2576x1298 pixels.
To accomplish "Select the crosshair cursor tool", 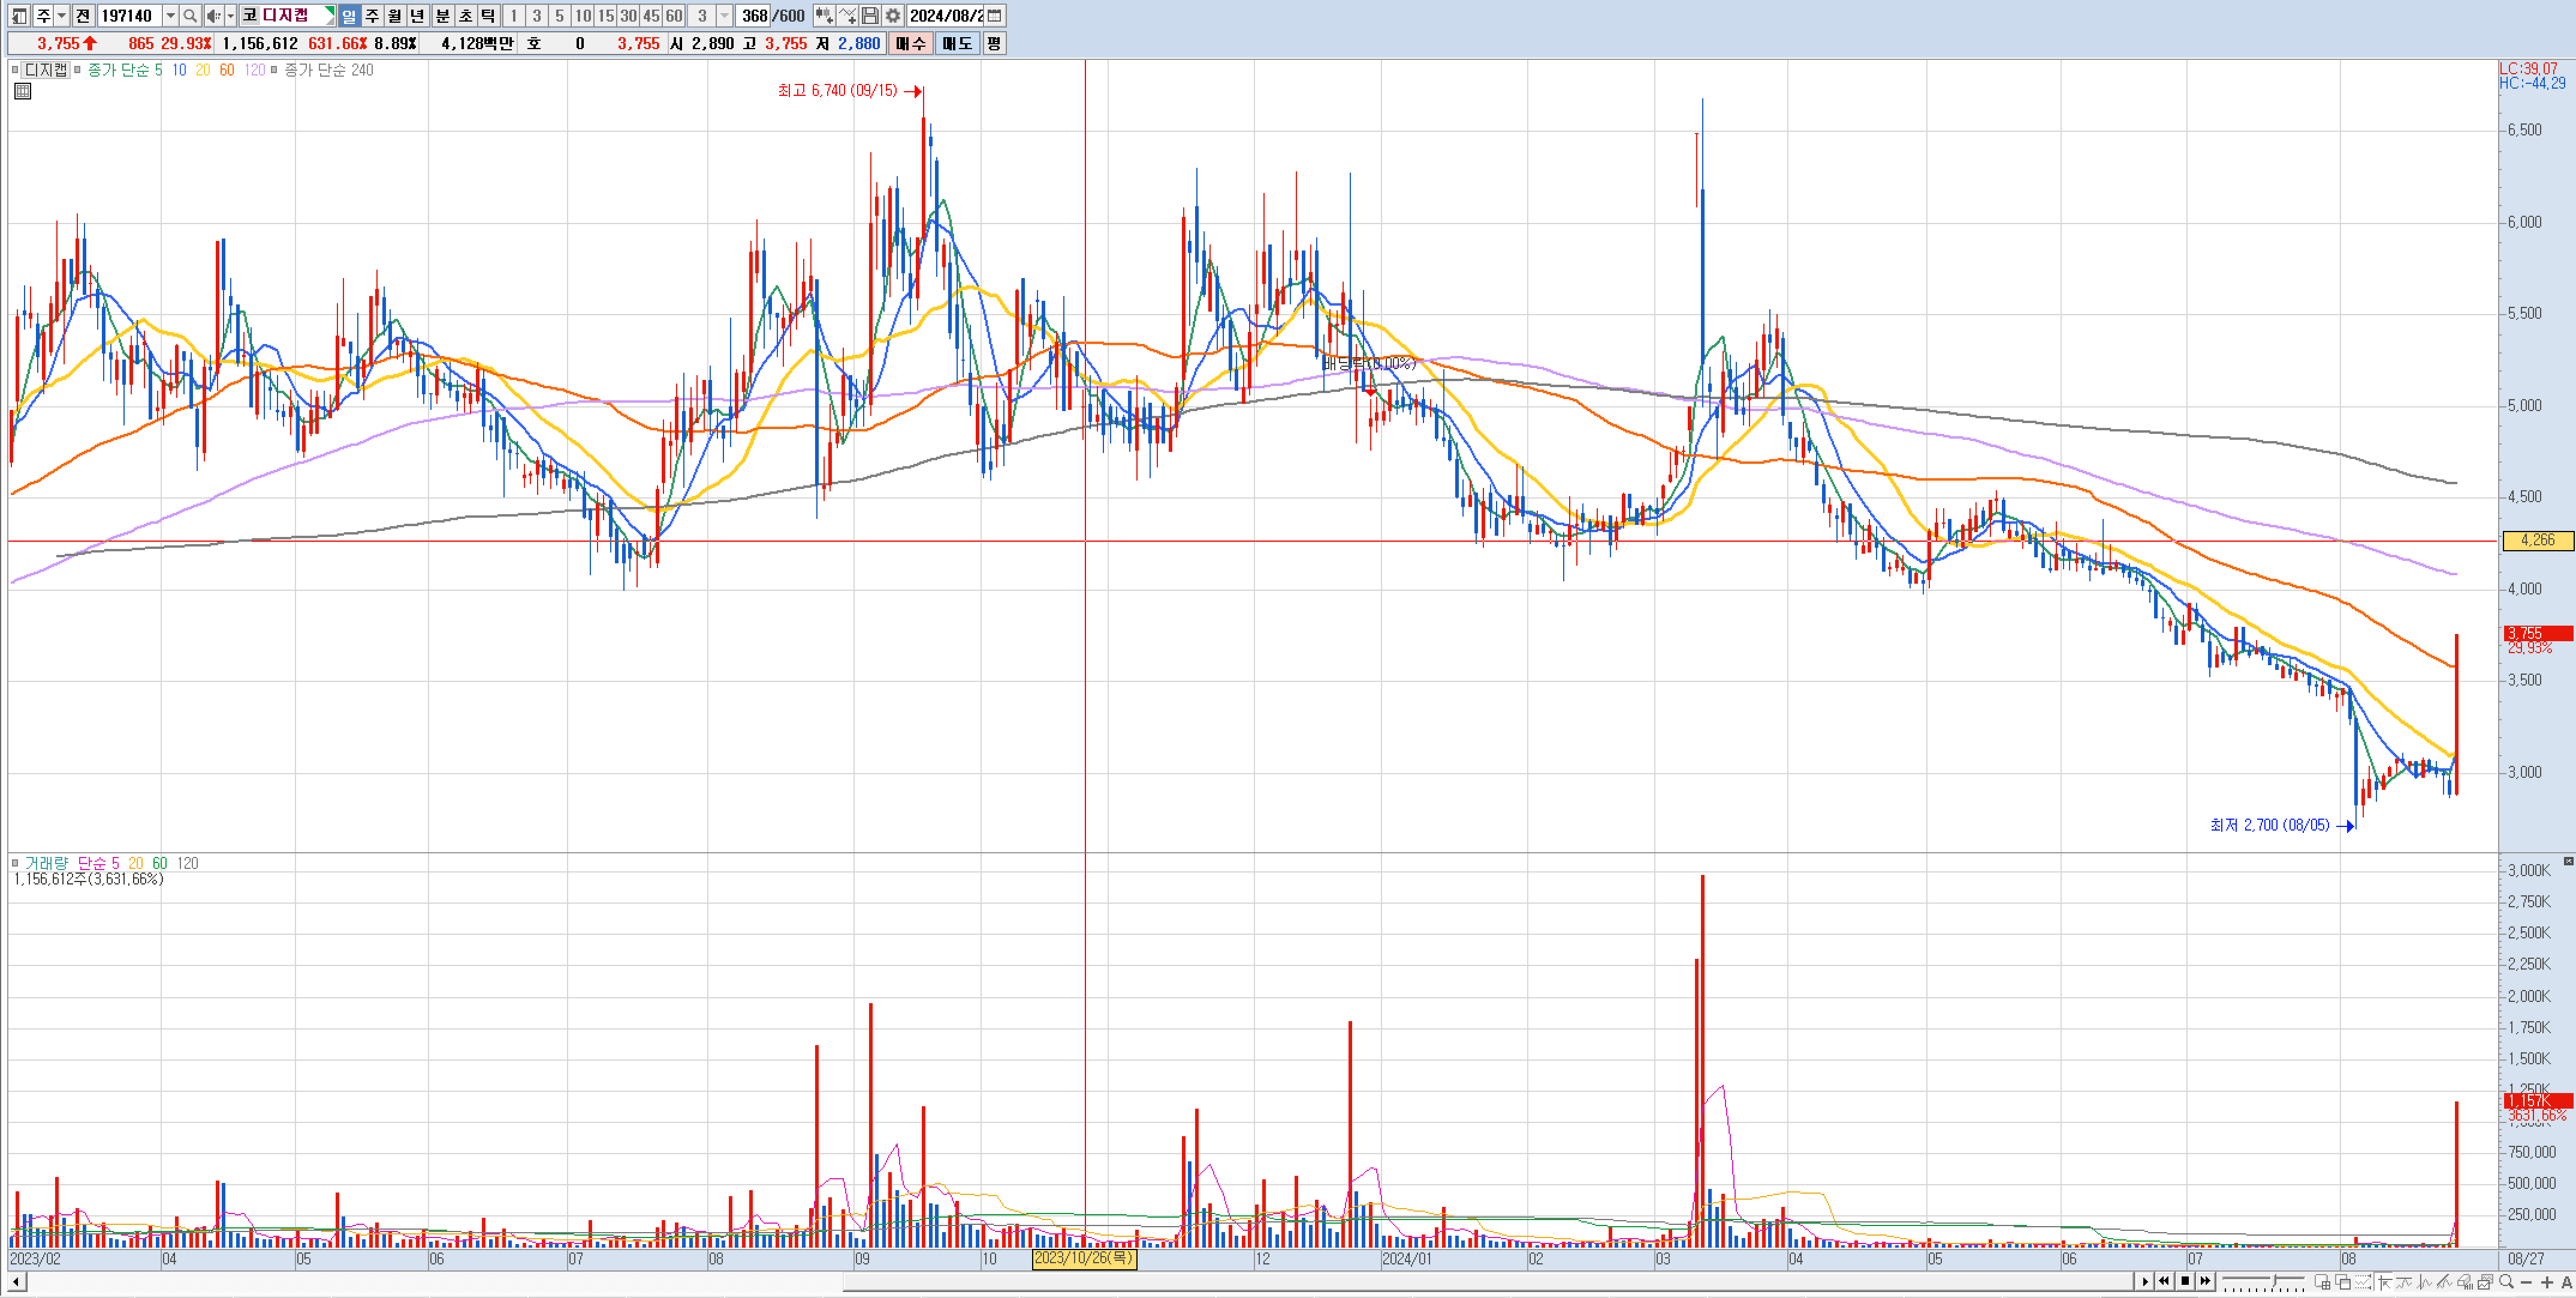I will point(2385,1282).
